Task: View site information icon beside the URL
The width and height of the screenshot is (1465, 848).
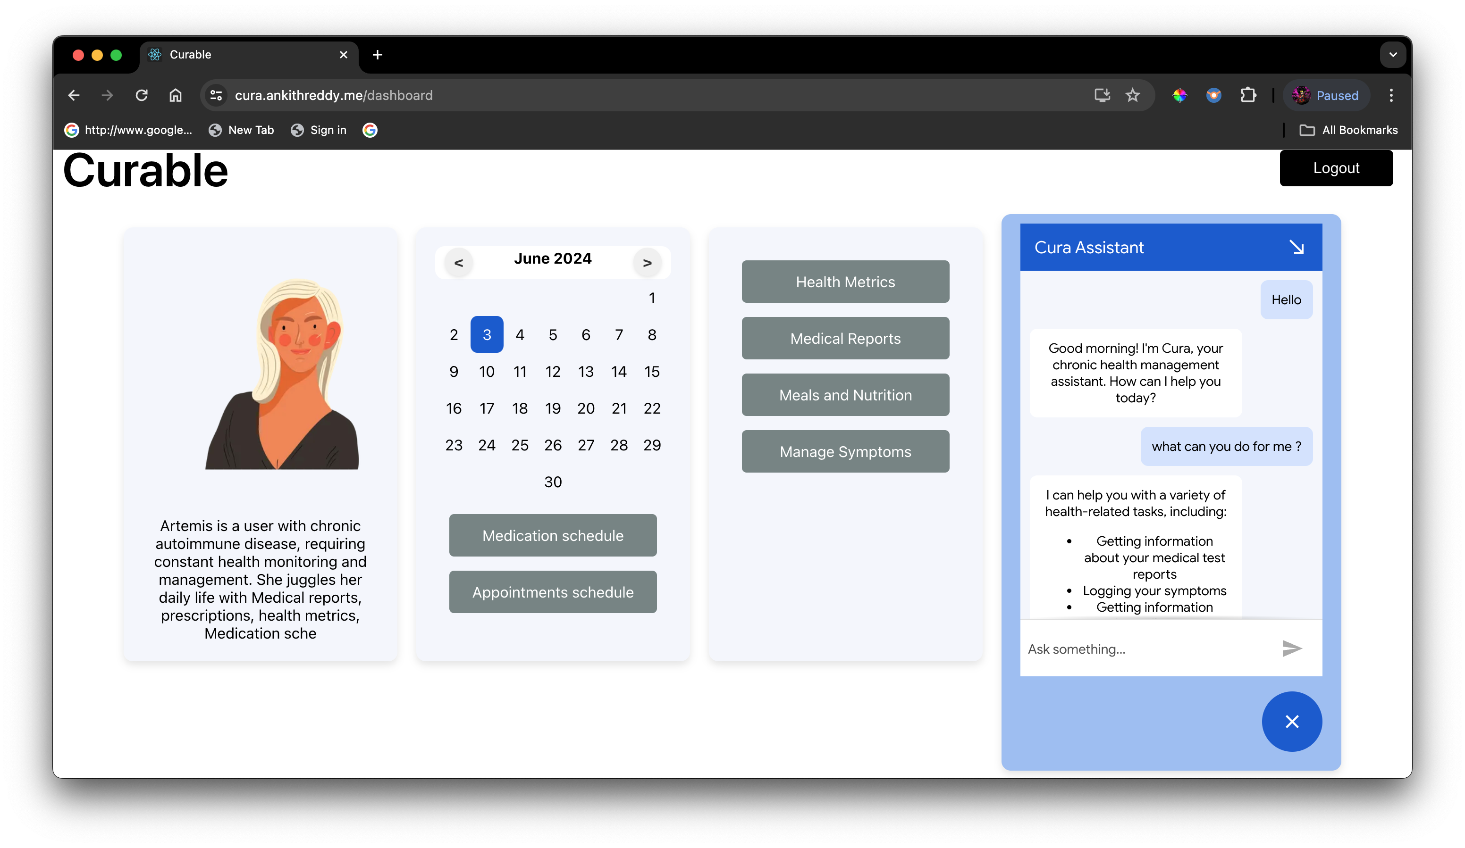Action: click(216, 95)
